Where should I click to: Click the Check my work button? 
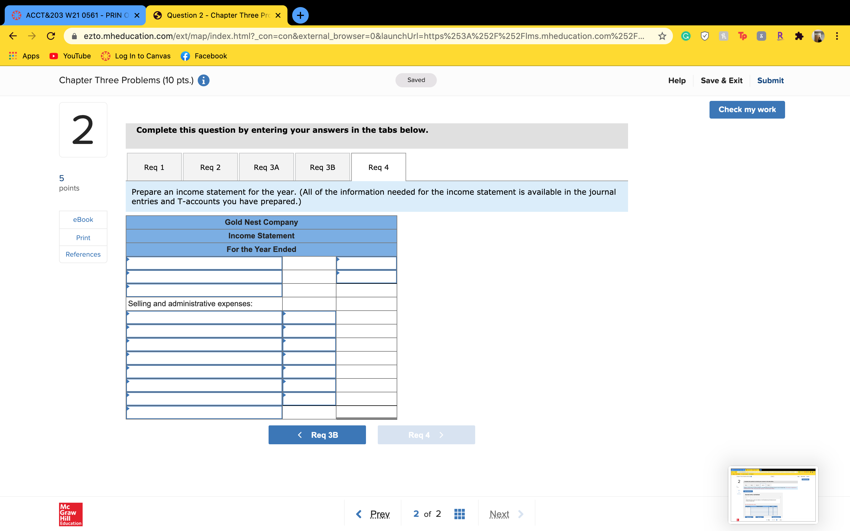[x=747, y=109]
